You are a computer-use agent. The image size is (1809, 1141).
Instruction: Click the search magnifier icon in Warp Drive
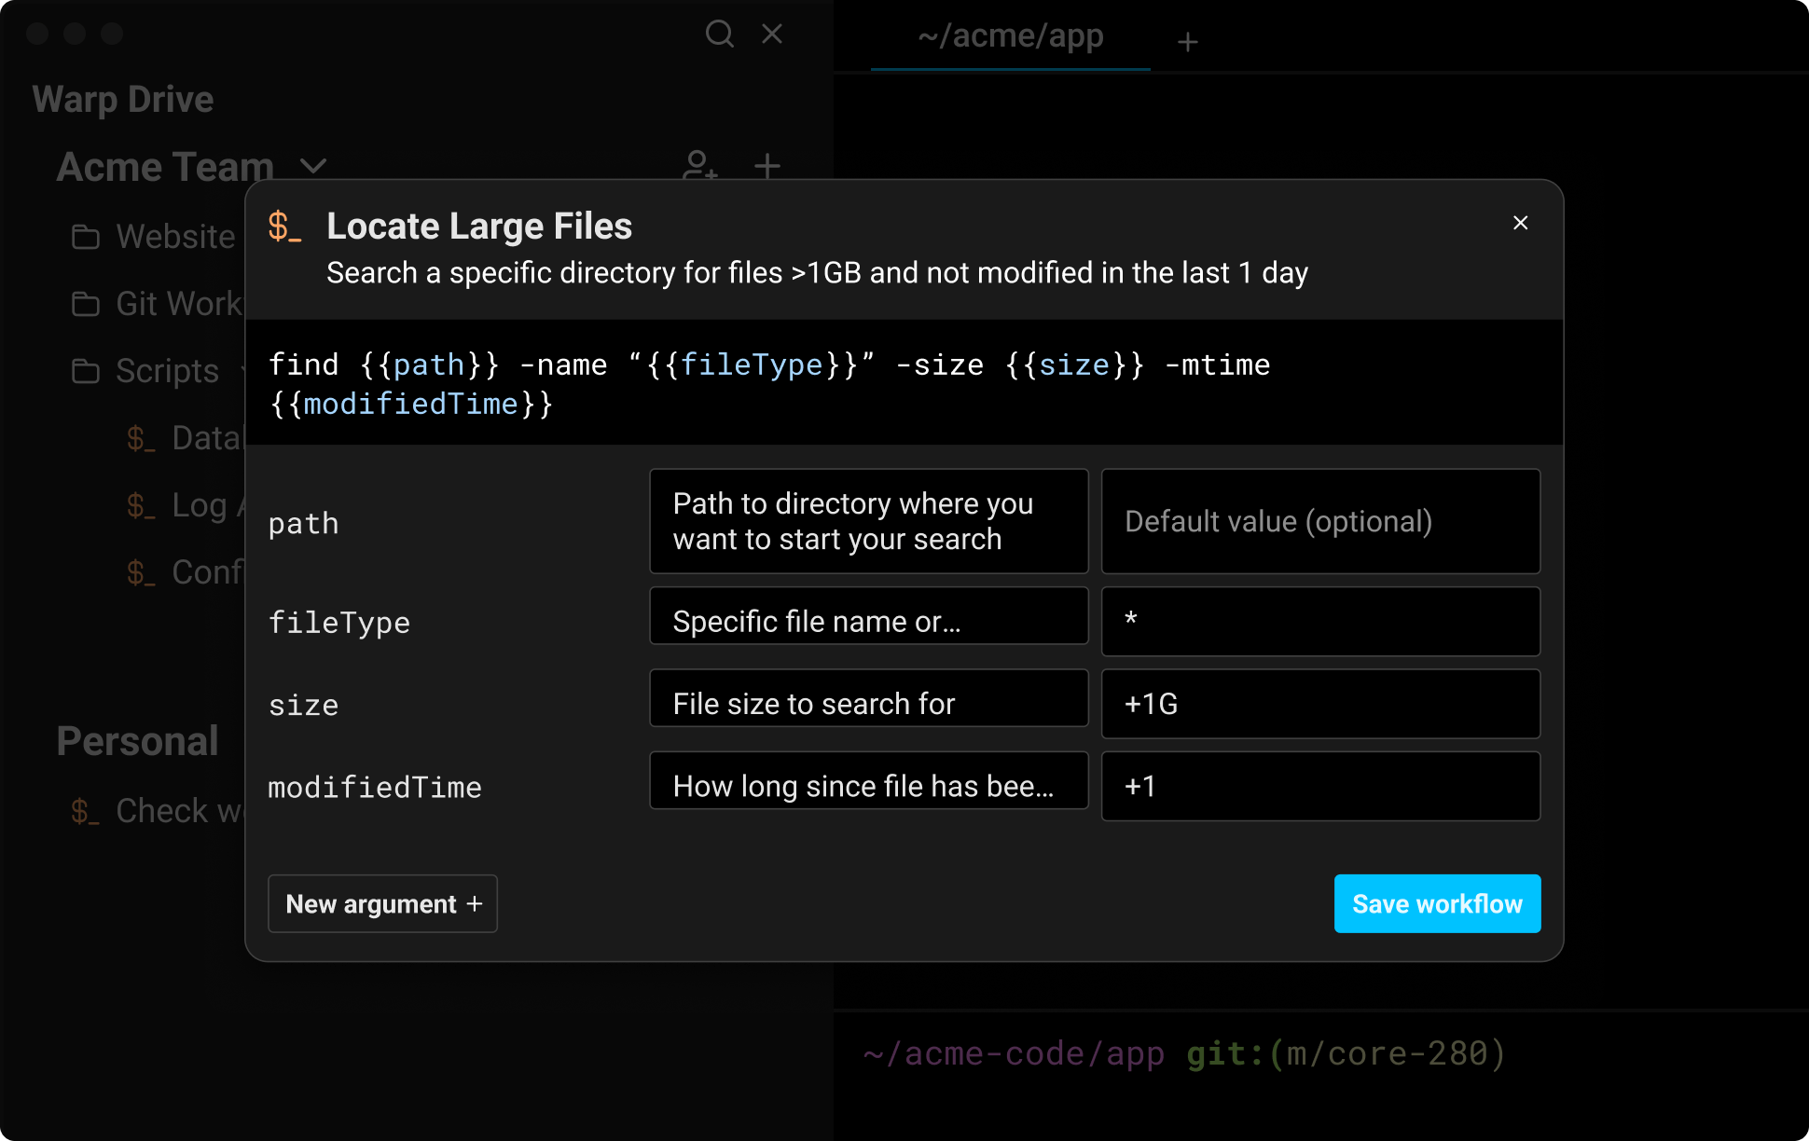pos(719,34)
